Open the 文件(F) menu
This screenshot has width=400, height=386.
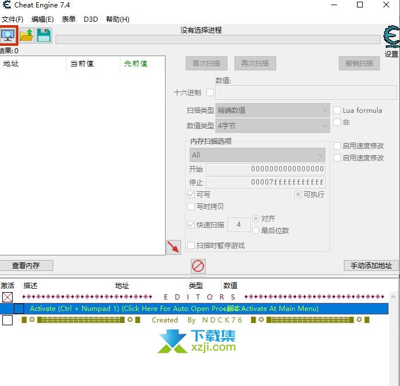click(12, 19)
